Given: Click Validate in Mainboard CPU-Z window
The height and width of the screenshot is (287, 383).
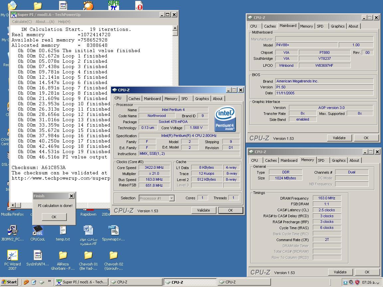Looking at the screenshot, I should pos(339,138).
